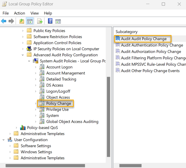The height and width of the screenshot is (168, 186).
Task: Click the Up One Level folder icon
Action: [x=22, y=21]
